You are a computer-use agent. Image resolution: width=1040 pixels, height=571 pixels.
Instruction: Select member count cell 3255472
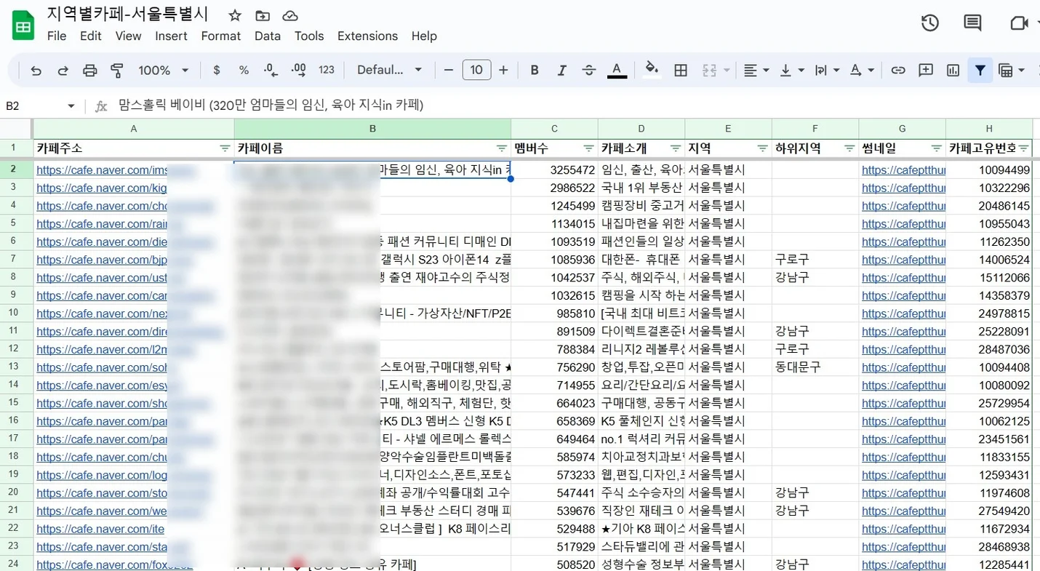click(555, 170)
